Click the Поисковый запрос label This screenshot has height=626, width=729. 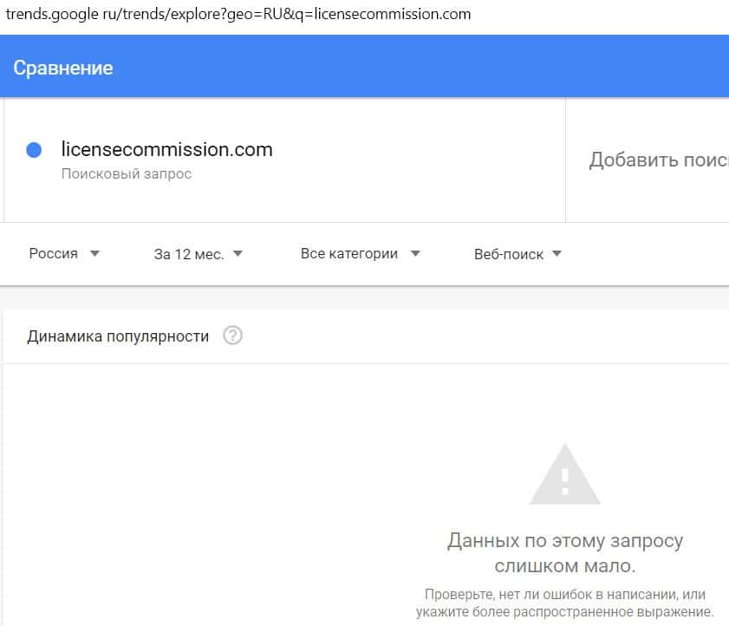click(x=127, y=174)
